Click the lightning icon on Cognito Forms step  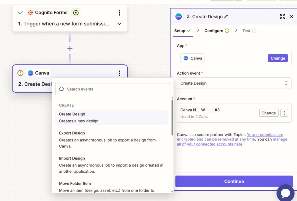pos(76,13)
